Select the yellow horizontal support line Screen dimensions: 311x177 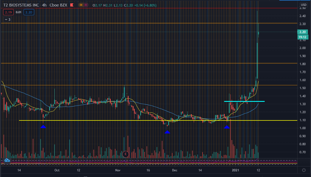tap(124, 120)
